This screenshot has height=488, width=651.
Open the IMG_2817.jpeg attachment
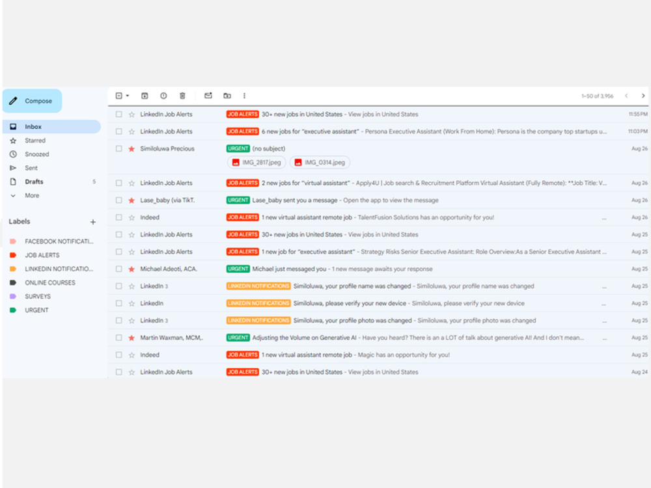tap(256, 162)
